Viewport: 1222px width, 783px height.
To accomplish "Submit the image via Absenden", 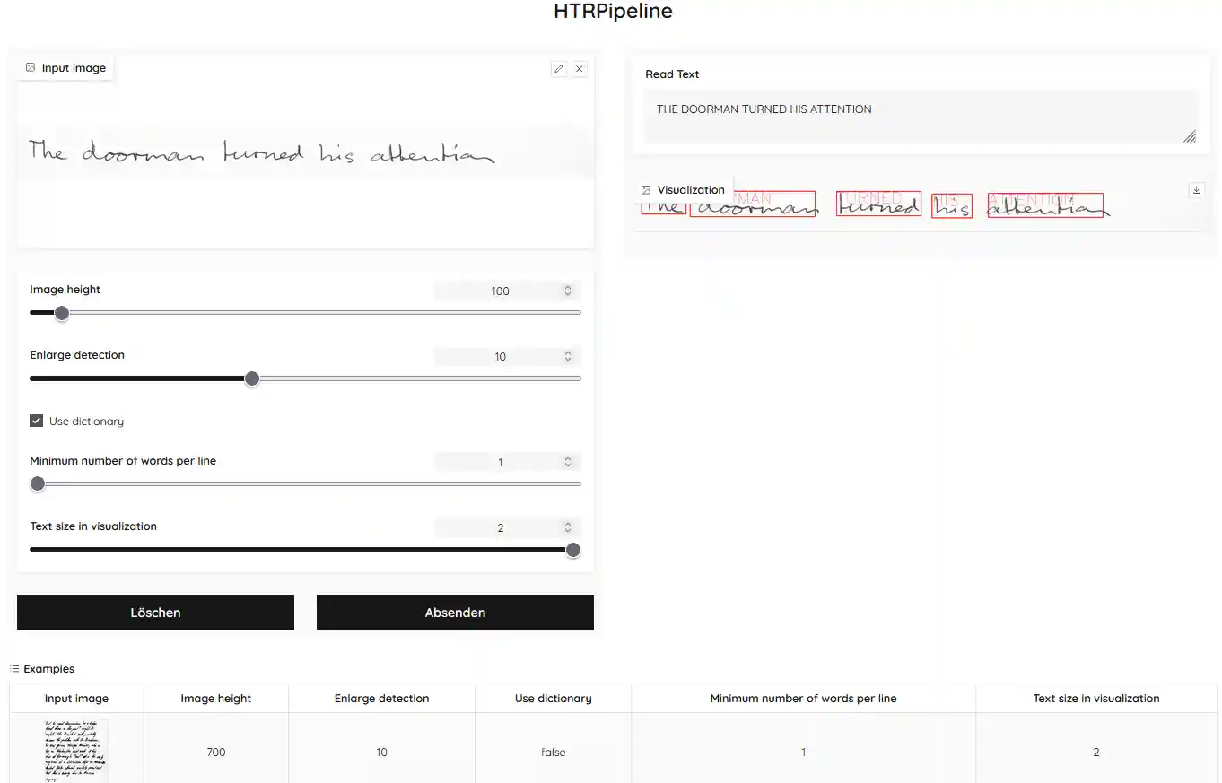I will [x=455, y=612].
